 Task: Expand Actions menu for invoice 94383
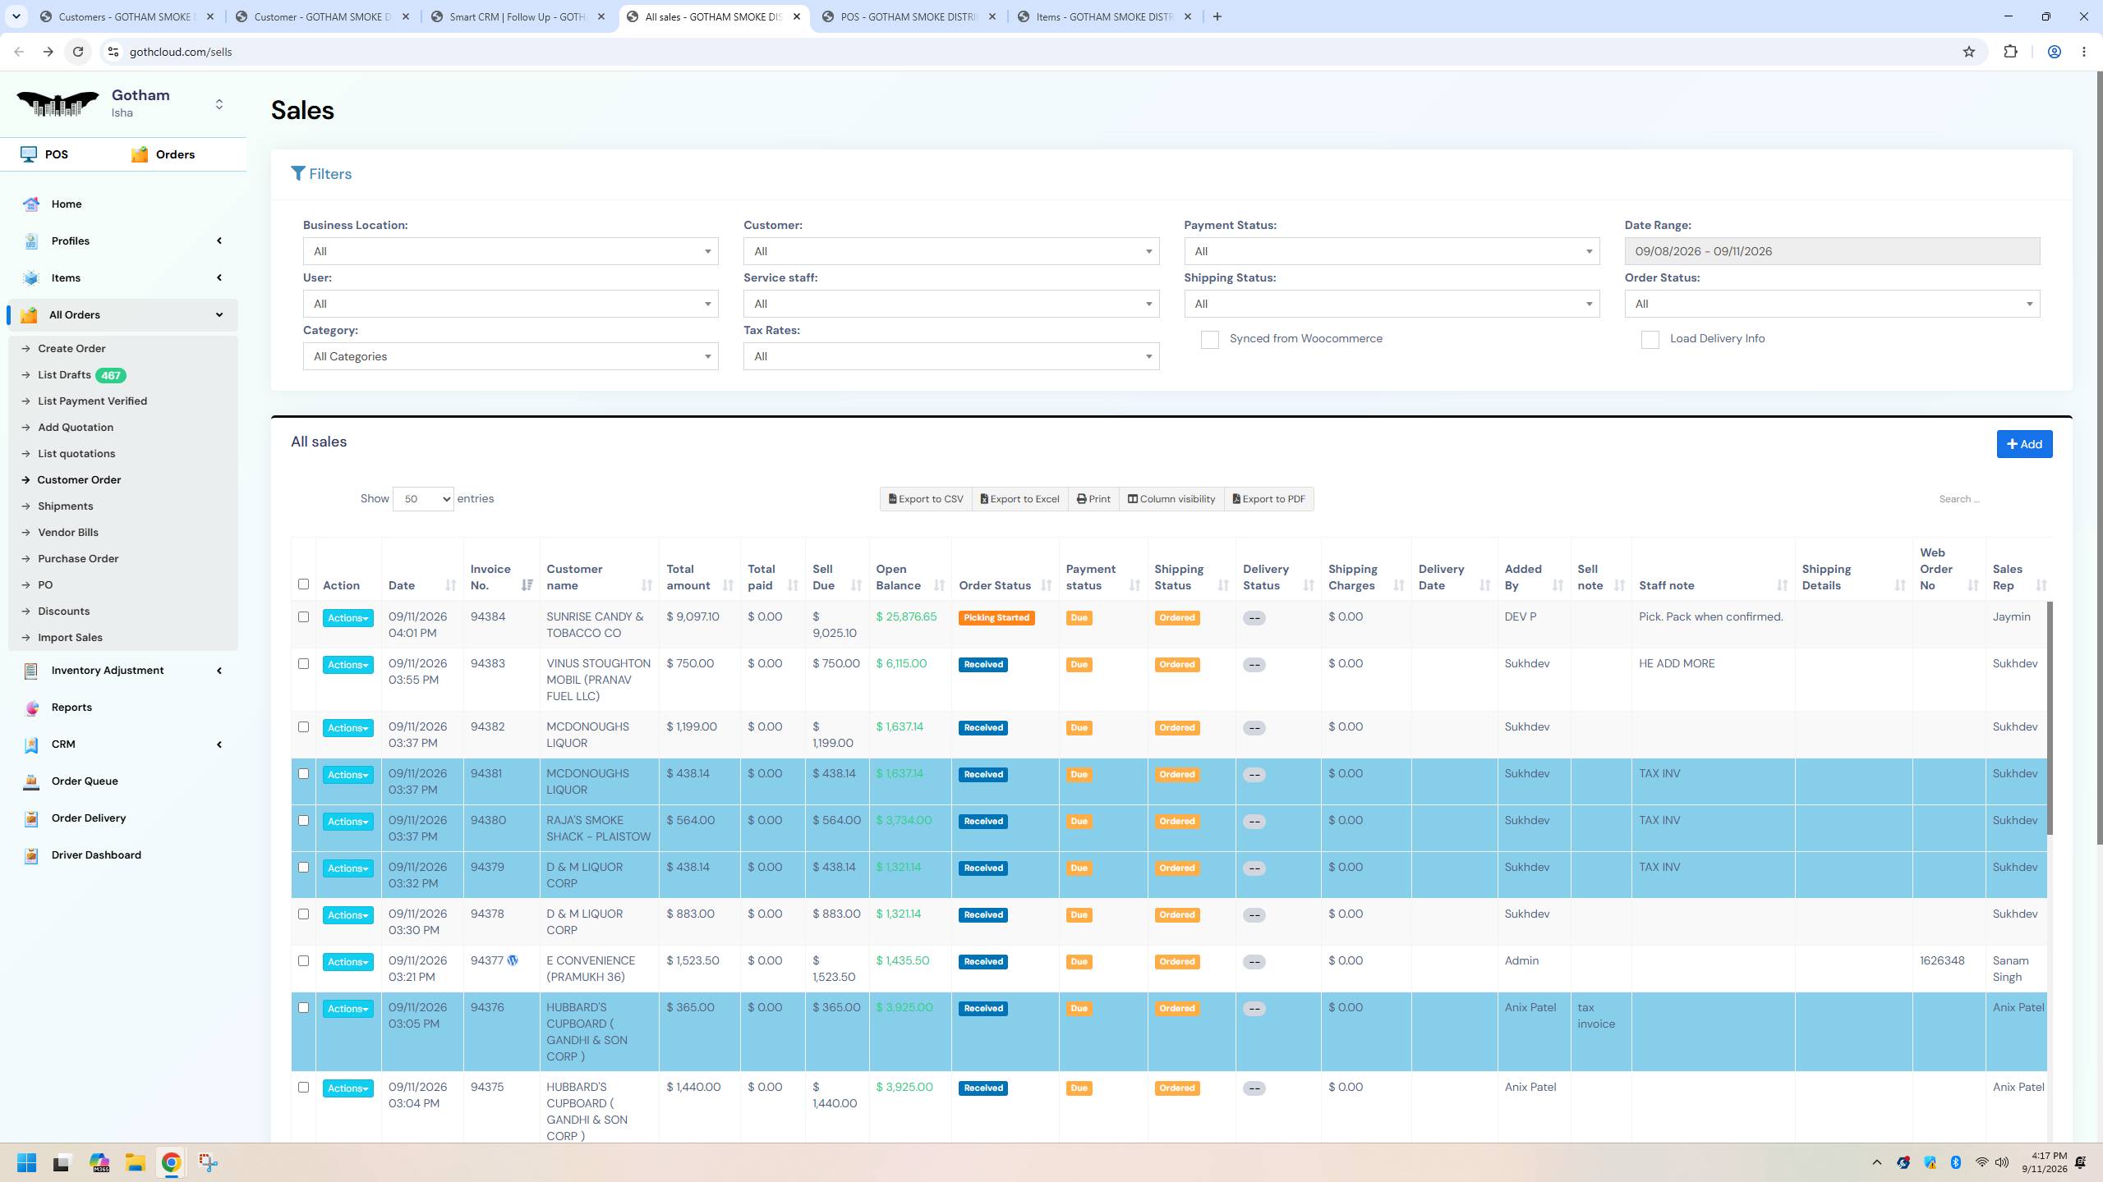click(x=347, y=665)
